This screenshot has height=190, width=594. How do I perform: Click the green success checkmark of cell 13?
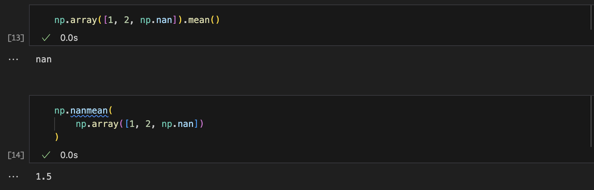pyautogui.click(x=46, y=38)
